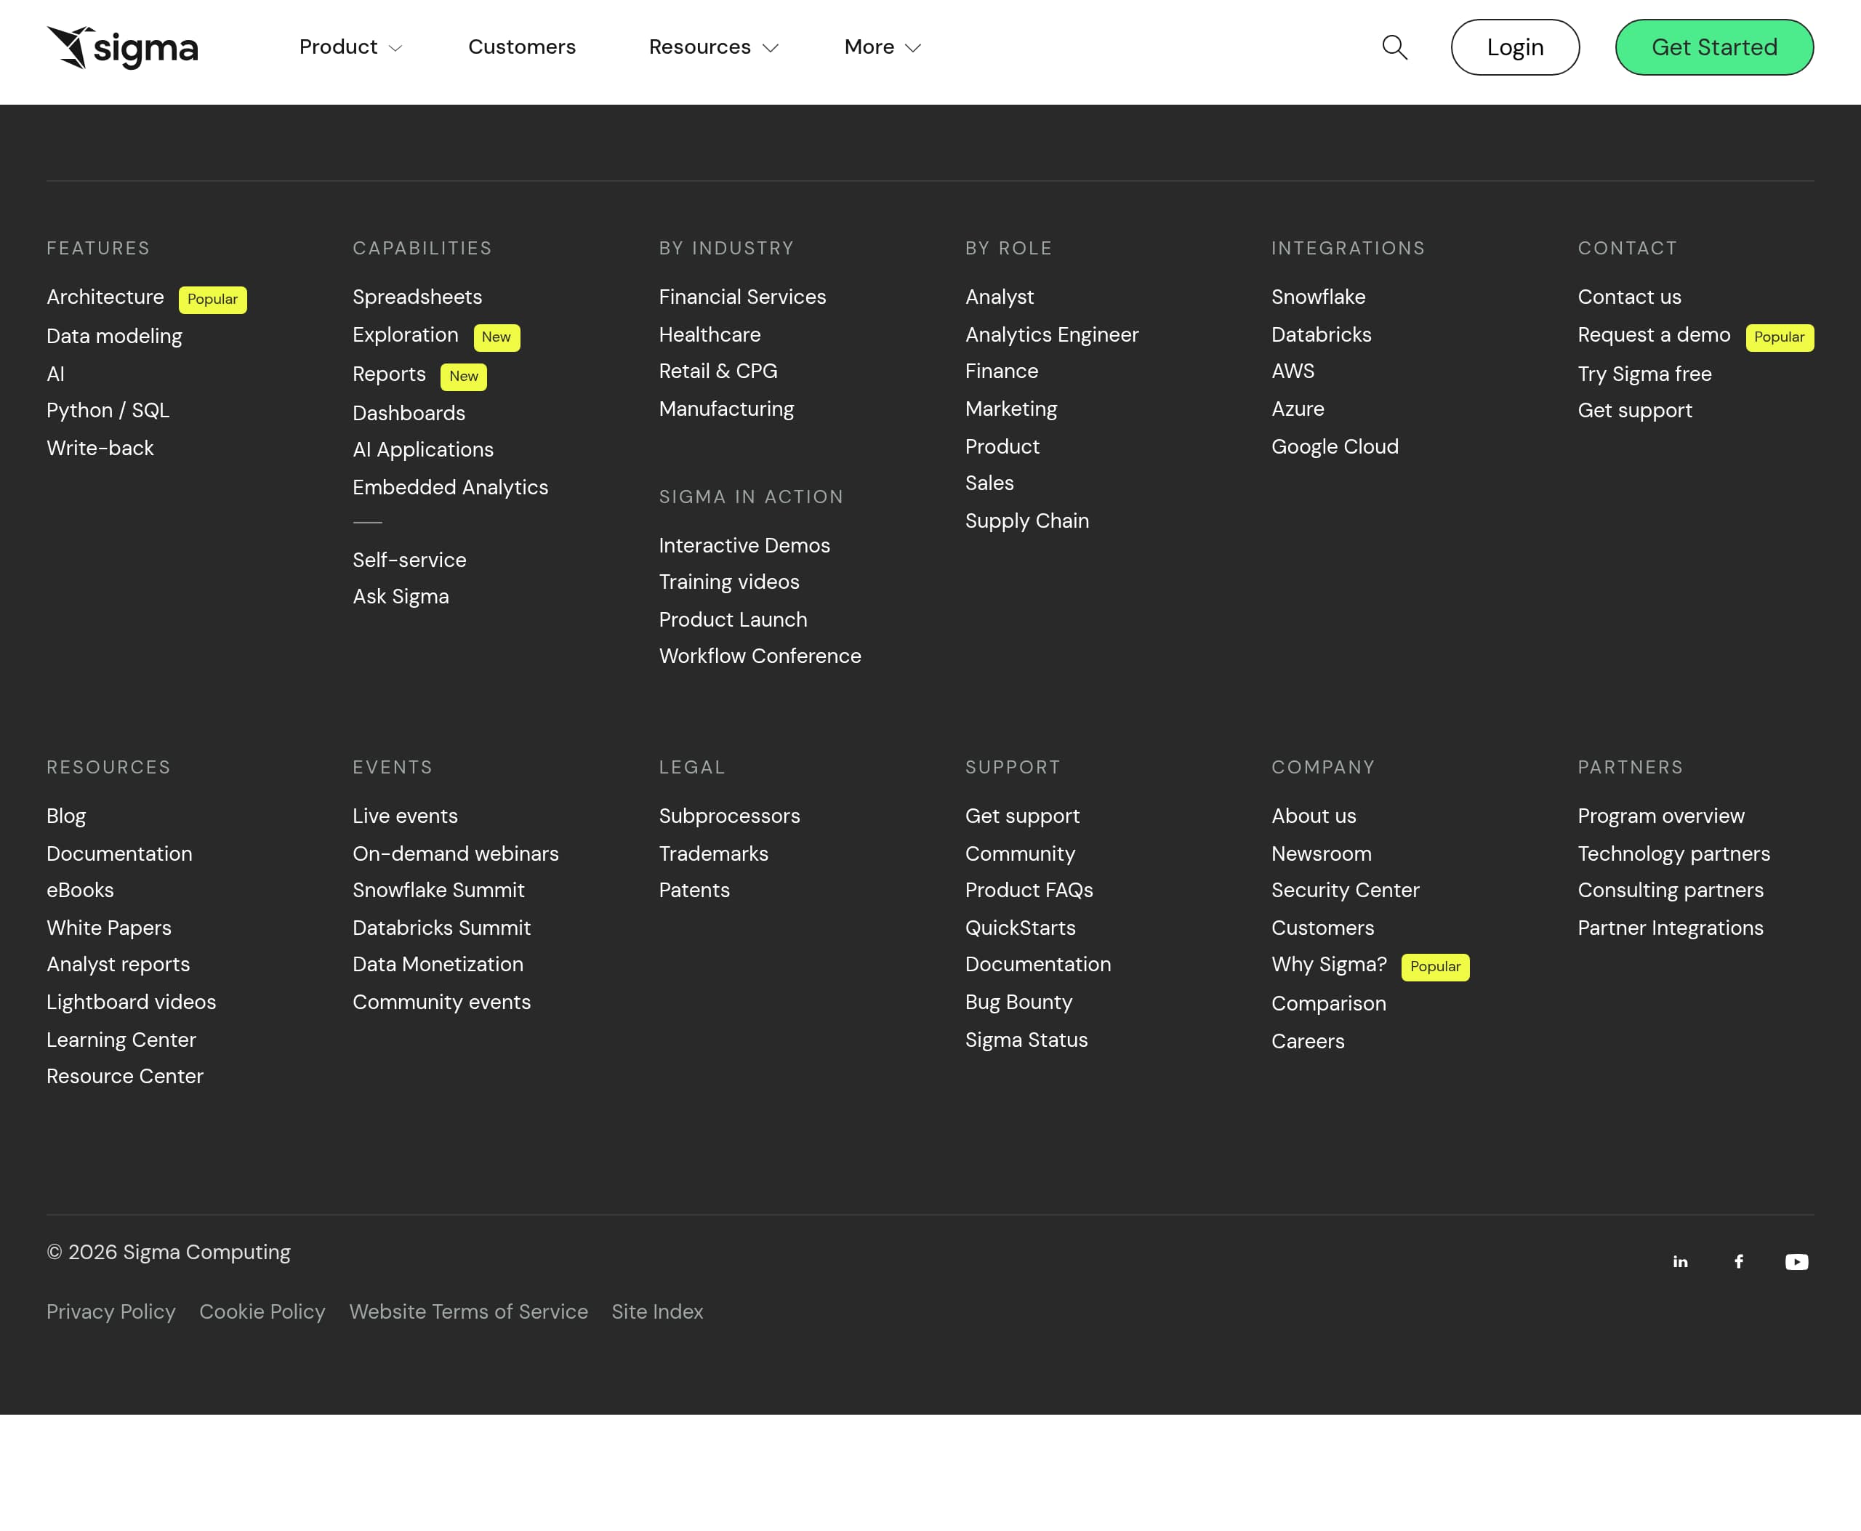
Task: Open the search icon in the navigation bar
Action: click(x=1394, y=47)
